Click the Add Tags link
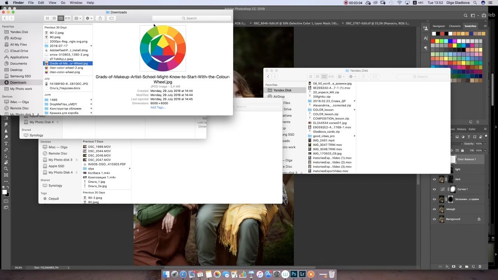Image resolution: width=498 pixels, height=280 pixels. pyautogui.click(x=158, y=107)
